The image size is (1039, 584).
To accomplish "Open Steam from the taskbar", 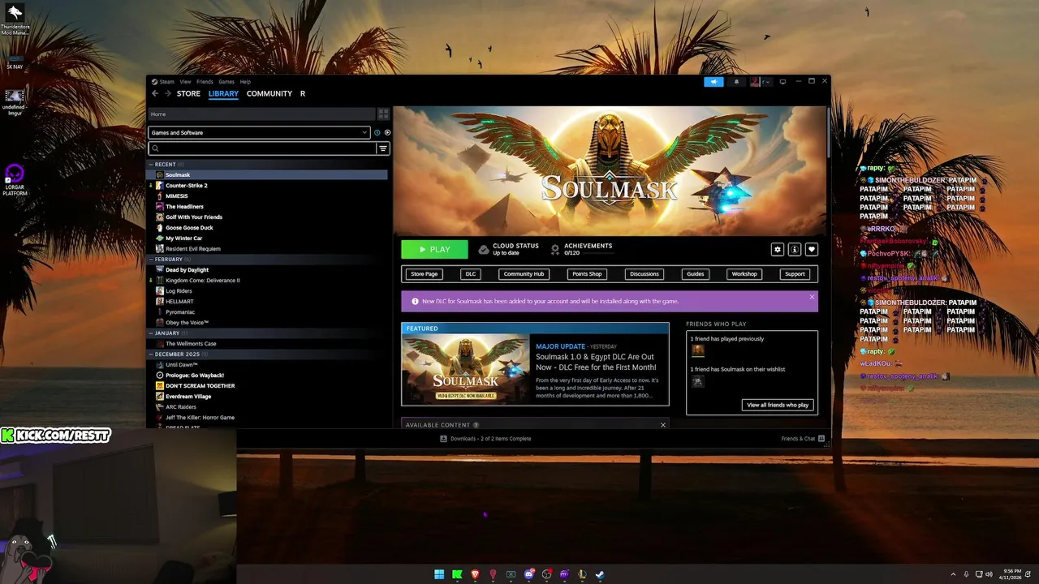I will point(600,574).
